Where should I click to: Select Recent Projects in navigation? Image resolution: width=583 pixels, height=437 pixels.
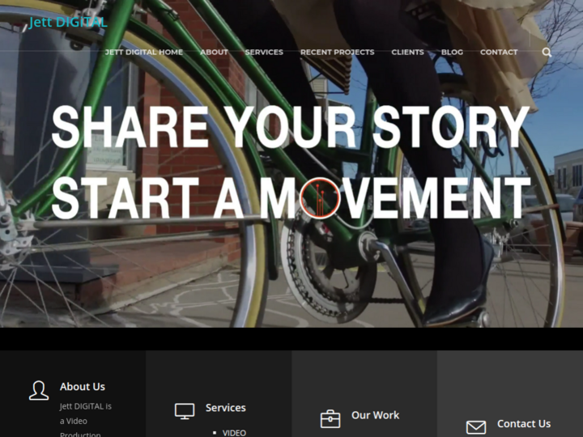click(x=337, y=53)
